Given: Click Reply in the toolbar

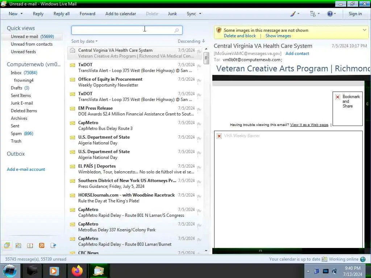Looking at the screenshot, I should click(x=38, y=14).
